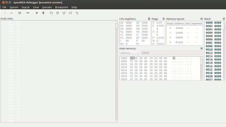Click the memory row address 0028
The image size is (226, 127).
[x=124, y=73]
